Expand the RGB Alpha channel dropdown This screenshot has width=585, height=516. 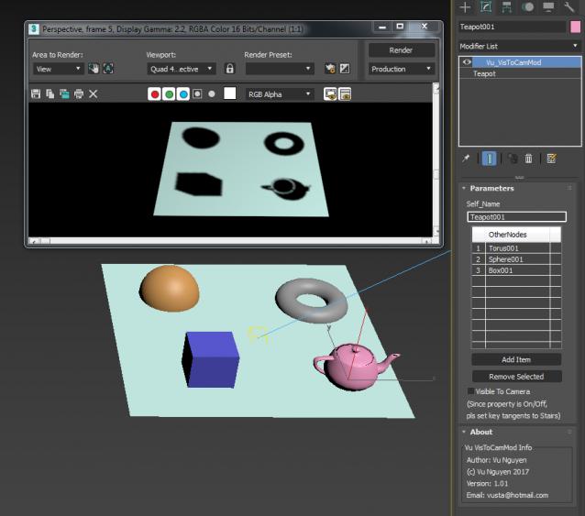[279, 93]
